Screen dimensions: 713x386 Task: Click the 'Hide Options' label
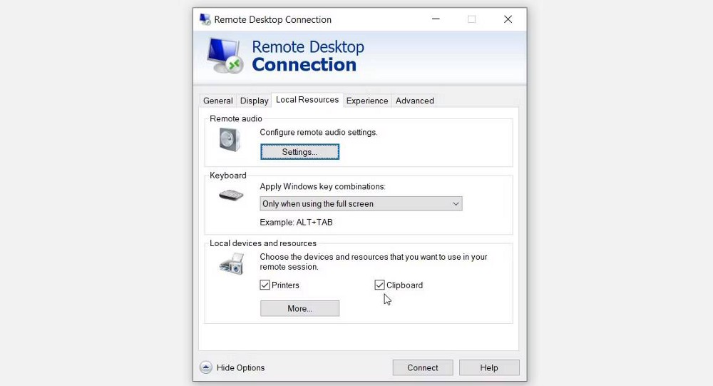click(x=240, y=367)
